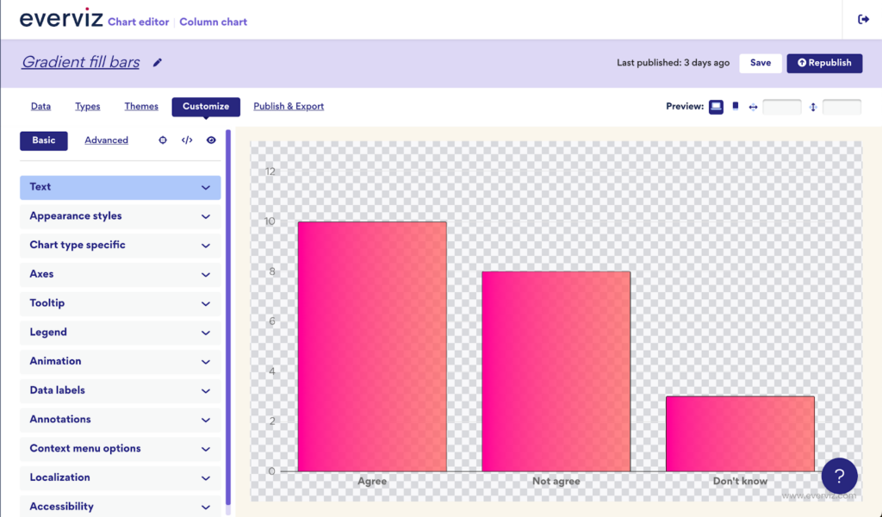The image size is (882, 517).
Task: Republish the chart
Action: pyautogui.click(x=824, y=63)
